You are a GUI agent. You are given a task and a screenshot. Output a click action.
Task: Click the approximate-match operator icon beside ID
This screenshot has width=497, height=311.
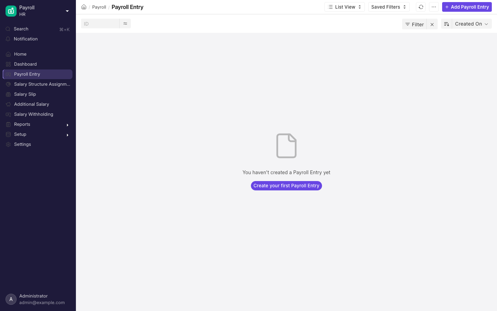[x=125, y=23]
